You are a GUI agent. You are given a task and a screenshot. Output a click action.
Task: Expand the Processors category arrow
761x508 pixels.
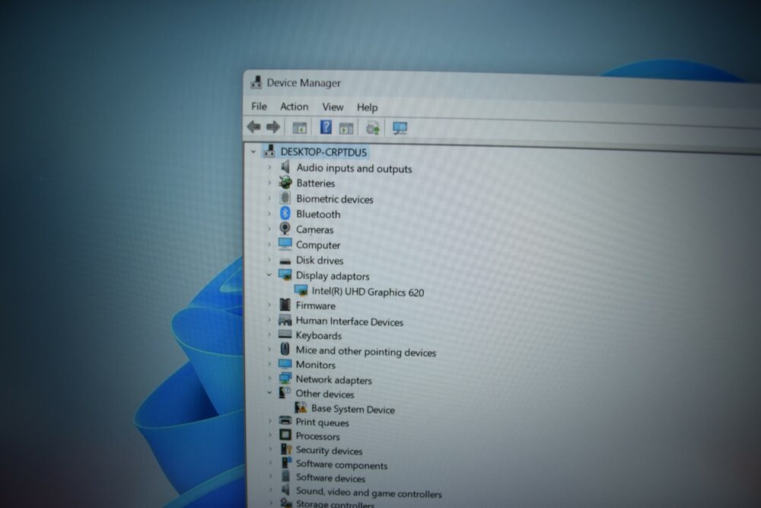click(270, 435)
